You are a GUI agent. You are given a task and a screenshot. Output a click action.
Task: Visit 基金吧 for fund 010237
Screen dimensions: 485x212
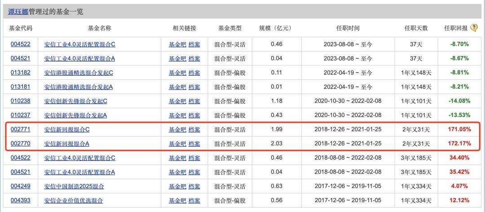[177, 115]
